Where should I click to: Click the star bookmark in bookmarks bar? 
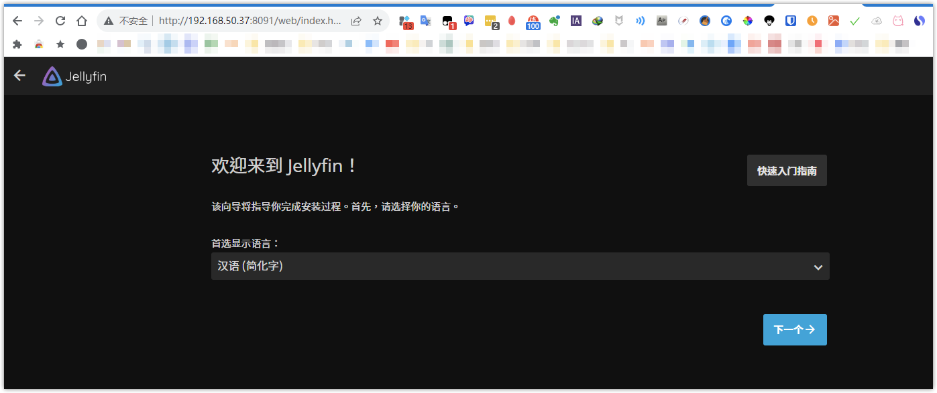click(x=60, y=44)
